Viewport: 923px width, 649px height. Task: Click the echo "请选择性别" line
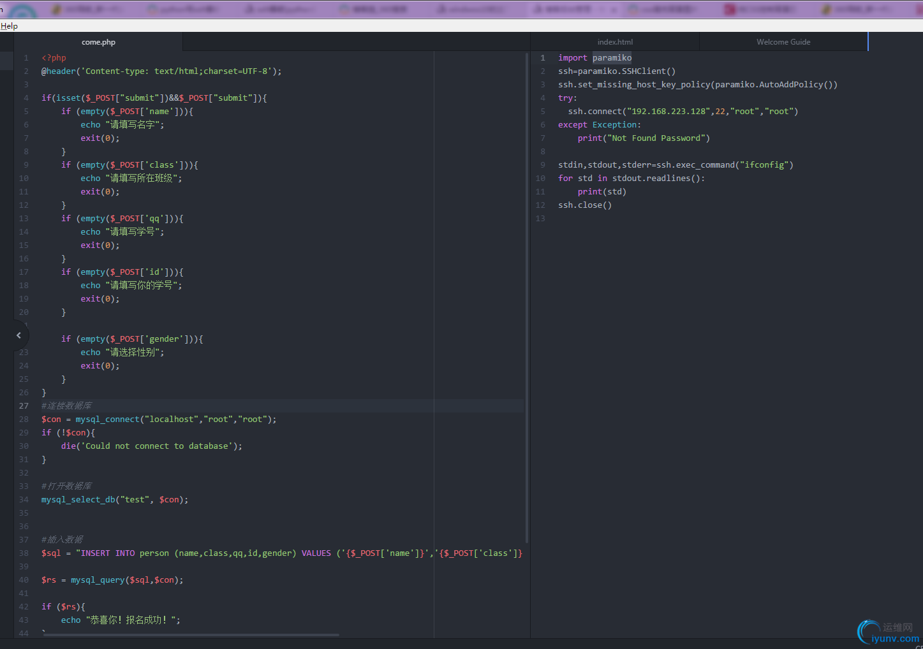(x=122, y=353)
